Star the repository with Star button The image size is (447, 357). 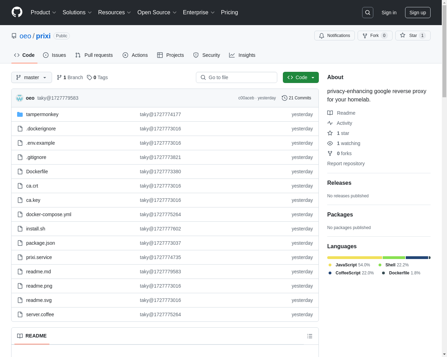pyautogui.click(x=413, y=36)
